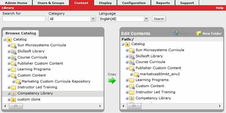Open the Category dropdown
Viewport: 226px width, 113px height.
click(x=93, y=19)
